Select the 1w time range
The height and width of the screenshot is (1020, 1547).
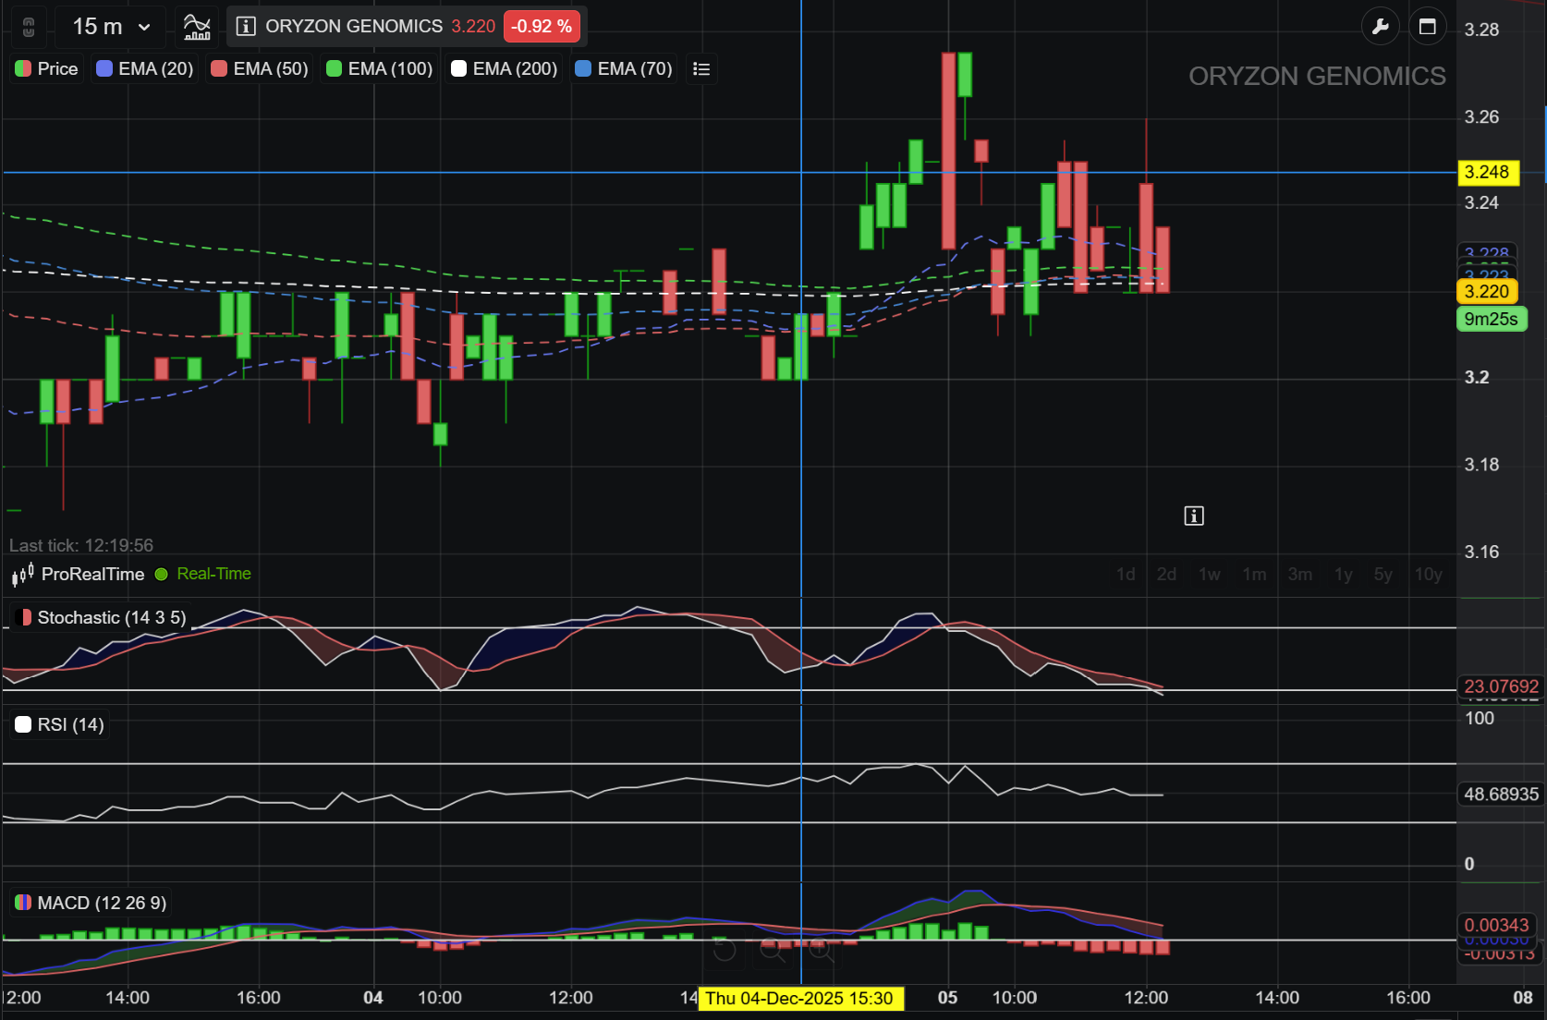point(1210,575)
